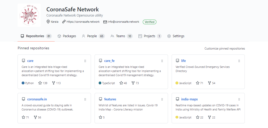The width and height of the screenshot is (268, 128).
Task: View the 5 stargazers of features
Action: [102, 117]
